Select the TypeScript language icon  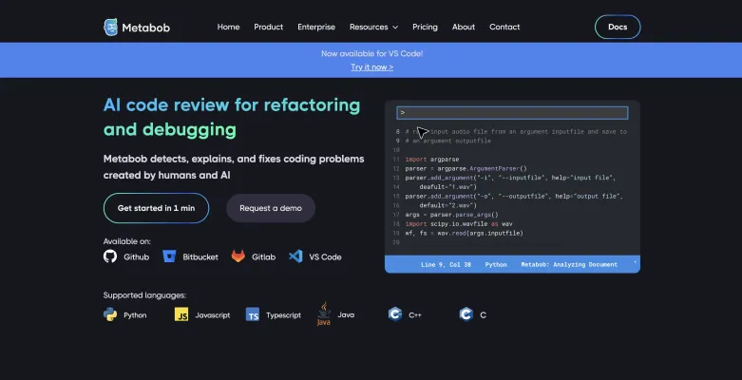[253, 314]
